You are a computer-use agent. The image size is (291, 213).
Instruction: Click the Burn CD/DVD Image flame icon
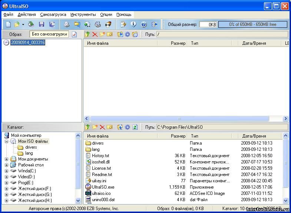[x=108, y=24]
